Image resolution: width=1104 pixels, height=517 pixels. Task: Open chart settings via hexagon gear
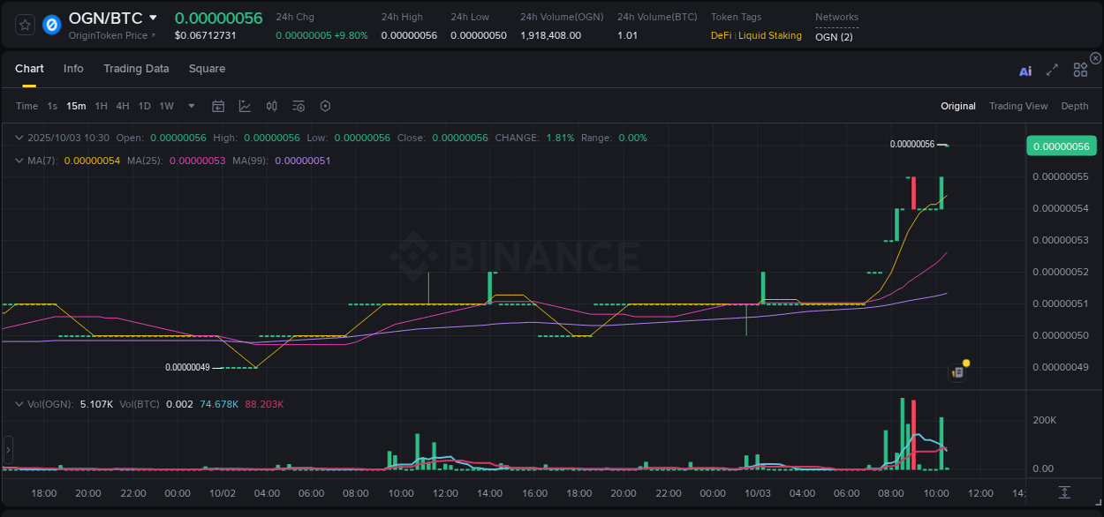325,106
